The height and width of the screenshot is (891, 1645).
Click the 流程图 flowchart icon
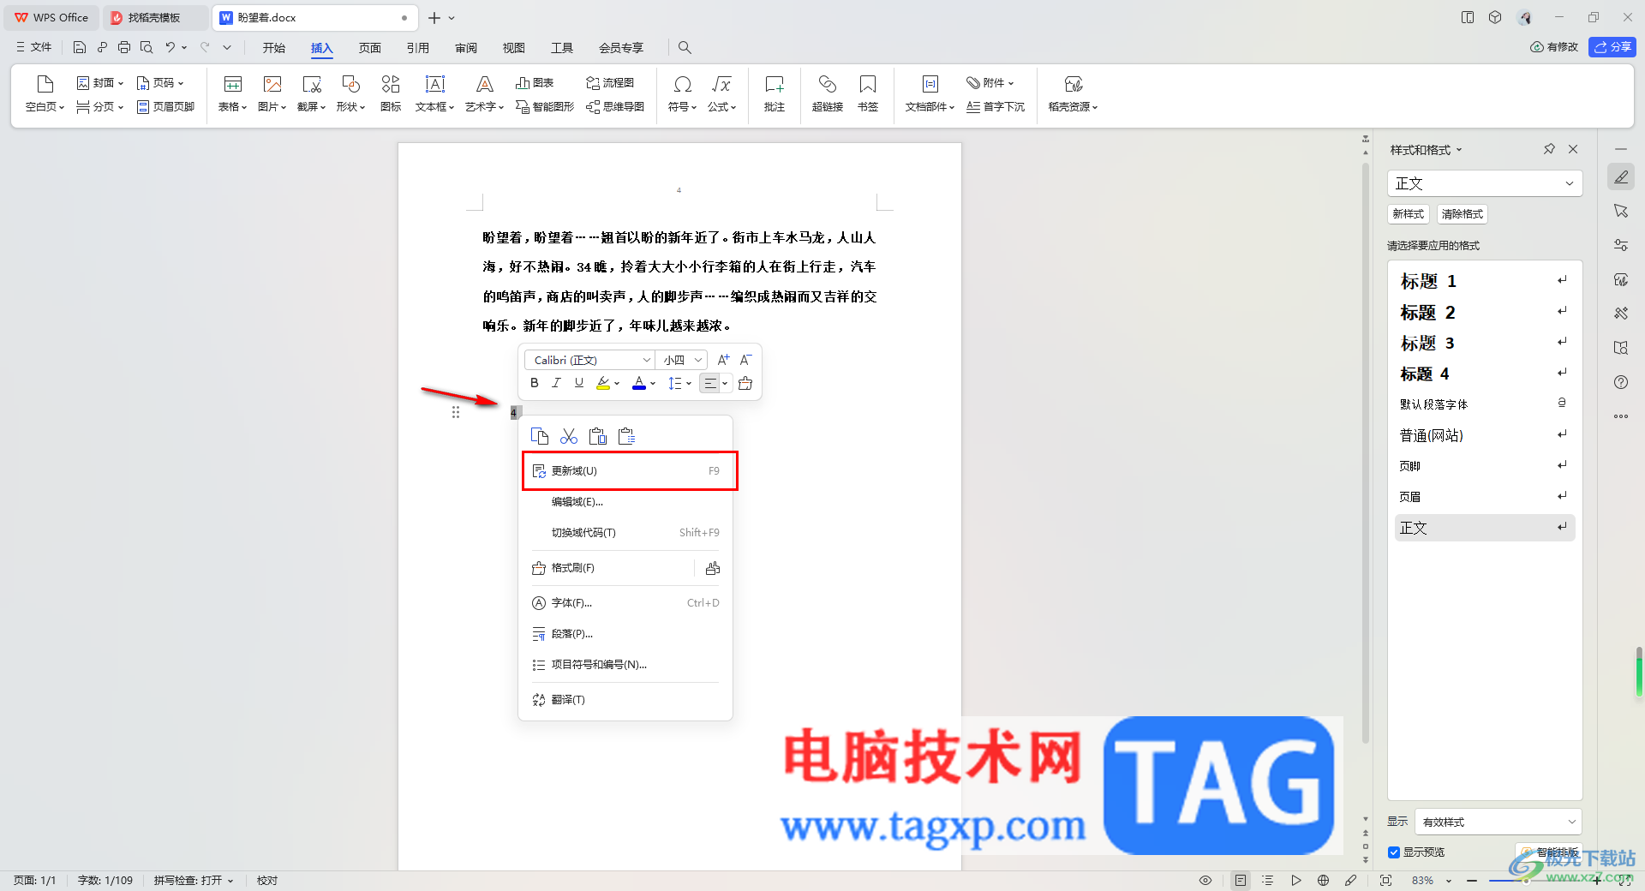pos(610,83)
